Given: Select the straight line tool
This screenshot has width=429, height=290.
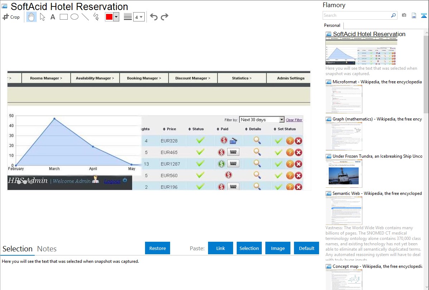Looking at the screenshot, I should 85,17.
